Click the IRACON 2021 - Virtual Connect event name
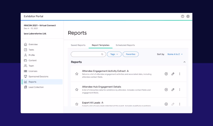213x126 pixels. pos(40,25)
